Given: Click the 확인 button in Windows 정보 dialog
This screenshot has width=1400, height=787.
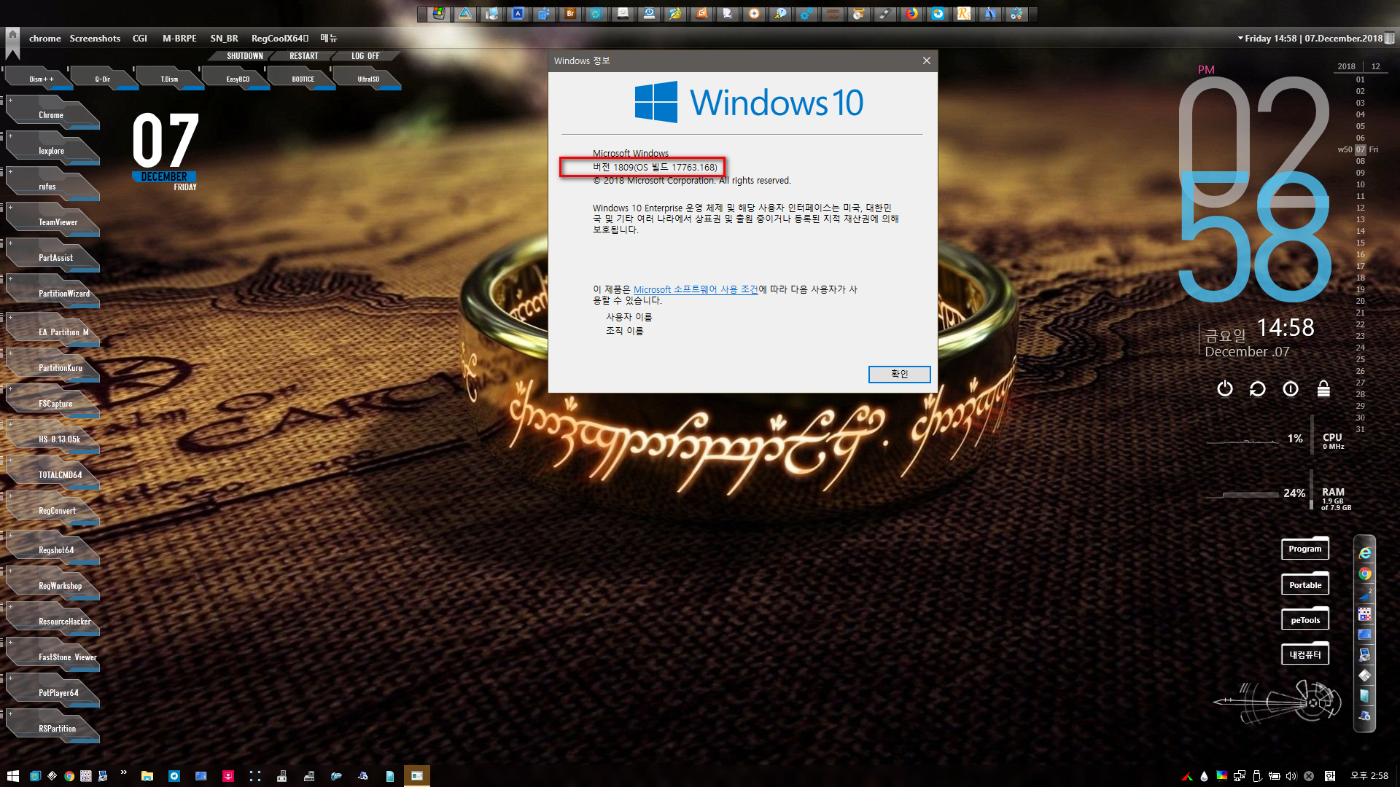Looking at the screenshot, I should point(899,374).
